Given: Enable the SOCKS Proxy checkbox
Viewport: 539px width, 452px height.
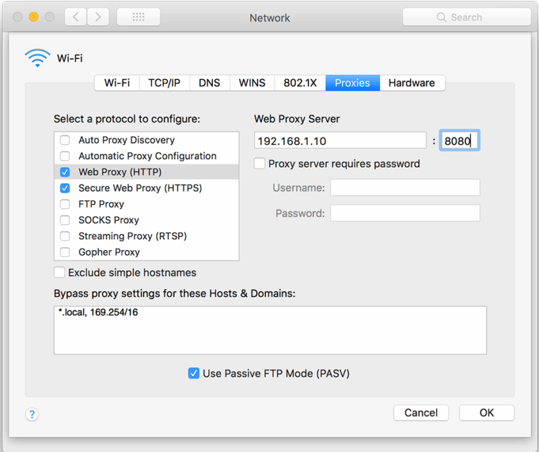Looking at the screenshot, I should pyautogui.click(x=65, y=220).
